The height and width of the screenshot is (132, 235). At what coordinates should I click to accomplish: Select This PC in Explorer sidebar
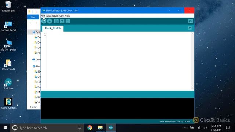(37, 66)
